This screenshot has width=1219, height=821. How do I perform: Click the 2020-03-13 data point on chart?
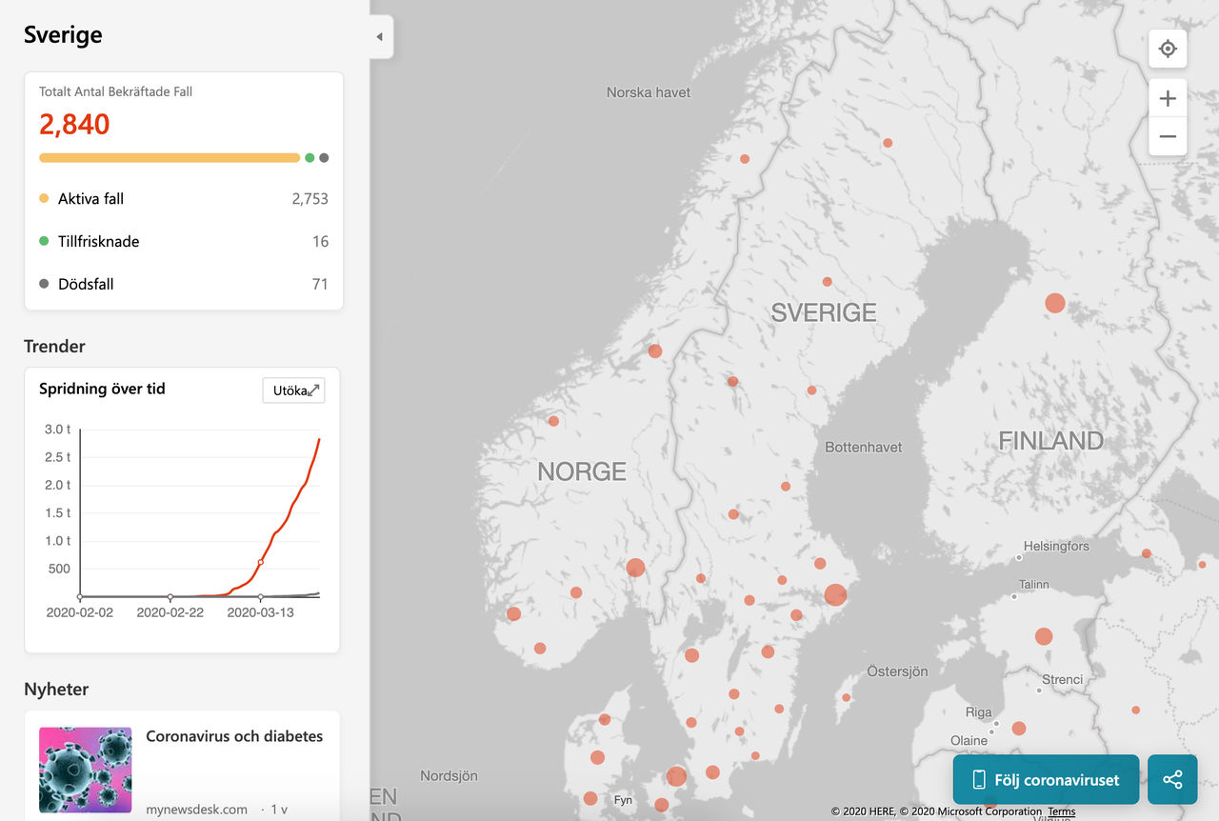[261, 562]
